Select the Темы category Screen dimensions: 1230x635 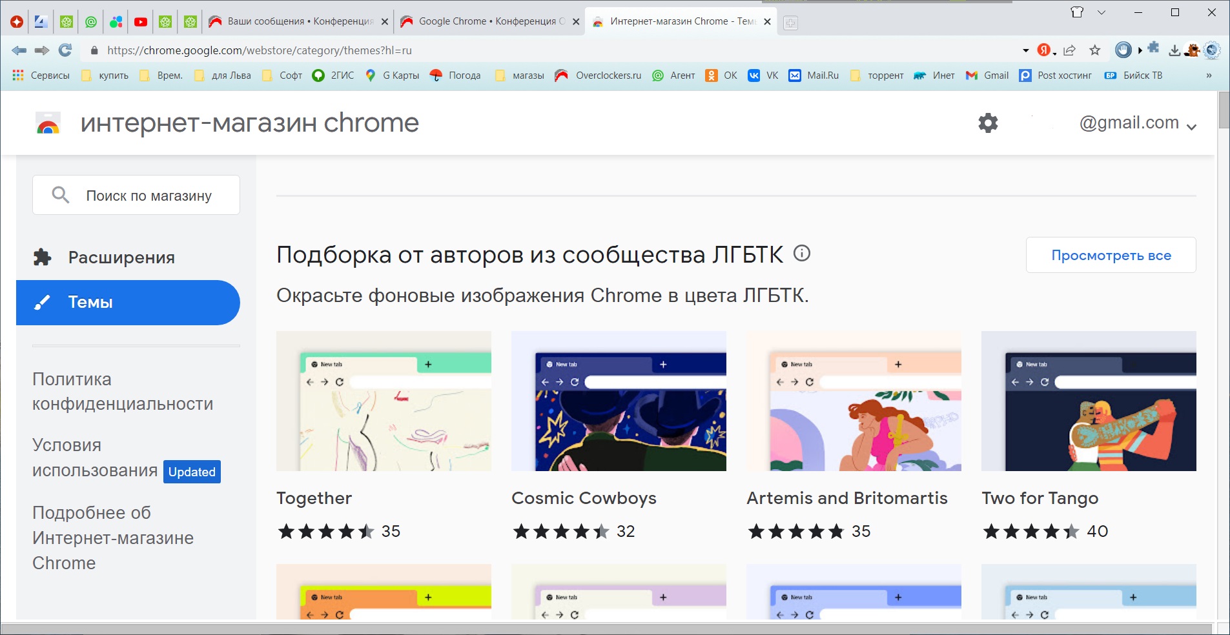128,303
